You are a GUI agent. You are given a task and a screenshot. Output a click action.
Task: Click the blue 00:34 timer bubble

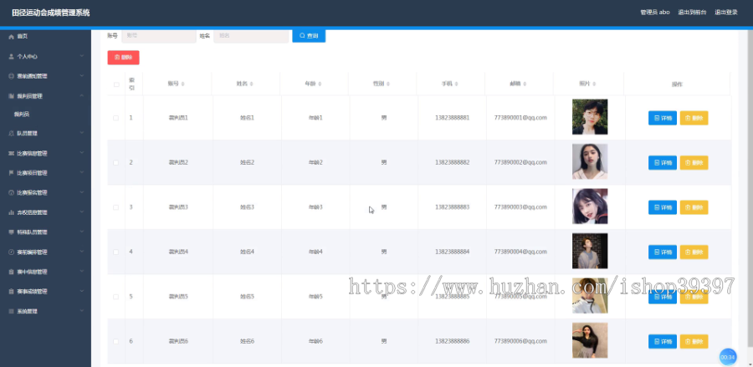(x=728, y=357)
